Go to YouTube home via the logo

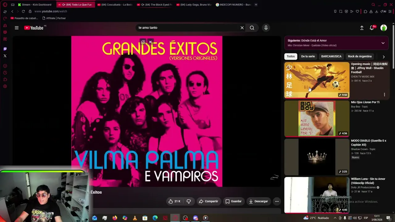(34, 28)
